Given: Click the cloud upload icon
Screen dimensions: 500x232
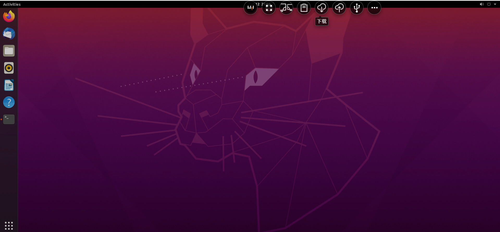Looking at the screenshot, I should (x=339, y=8).
